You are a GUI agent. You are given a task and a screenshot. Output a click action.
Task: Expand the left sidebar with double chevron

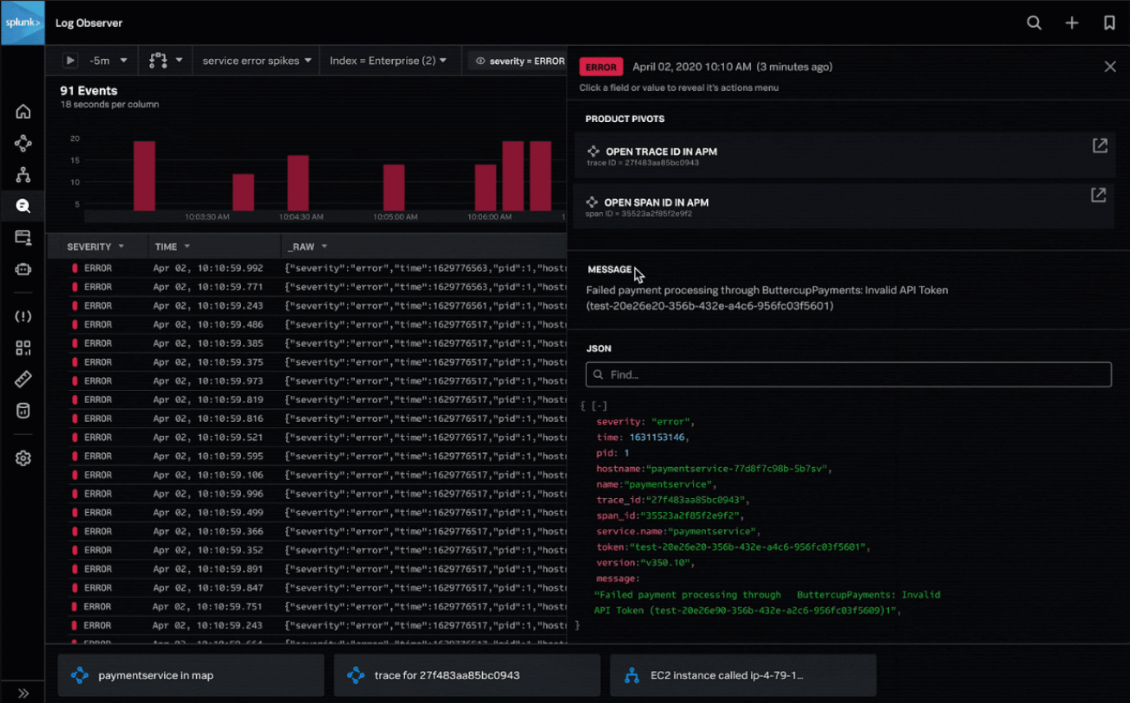[x=23, y=693]
